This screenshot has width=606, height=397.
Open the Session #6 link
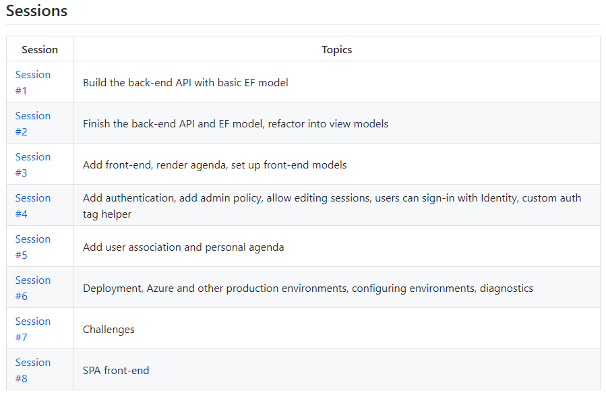pyautogui.click(x=33, y=288)
